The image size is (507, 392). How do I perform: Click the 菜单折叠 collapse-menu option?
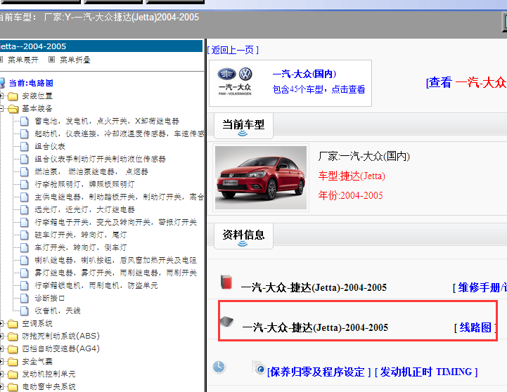tap(75, 60)
